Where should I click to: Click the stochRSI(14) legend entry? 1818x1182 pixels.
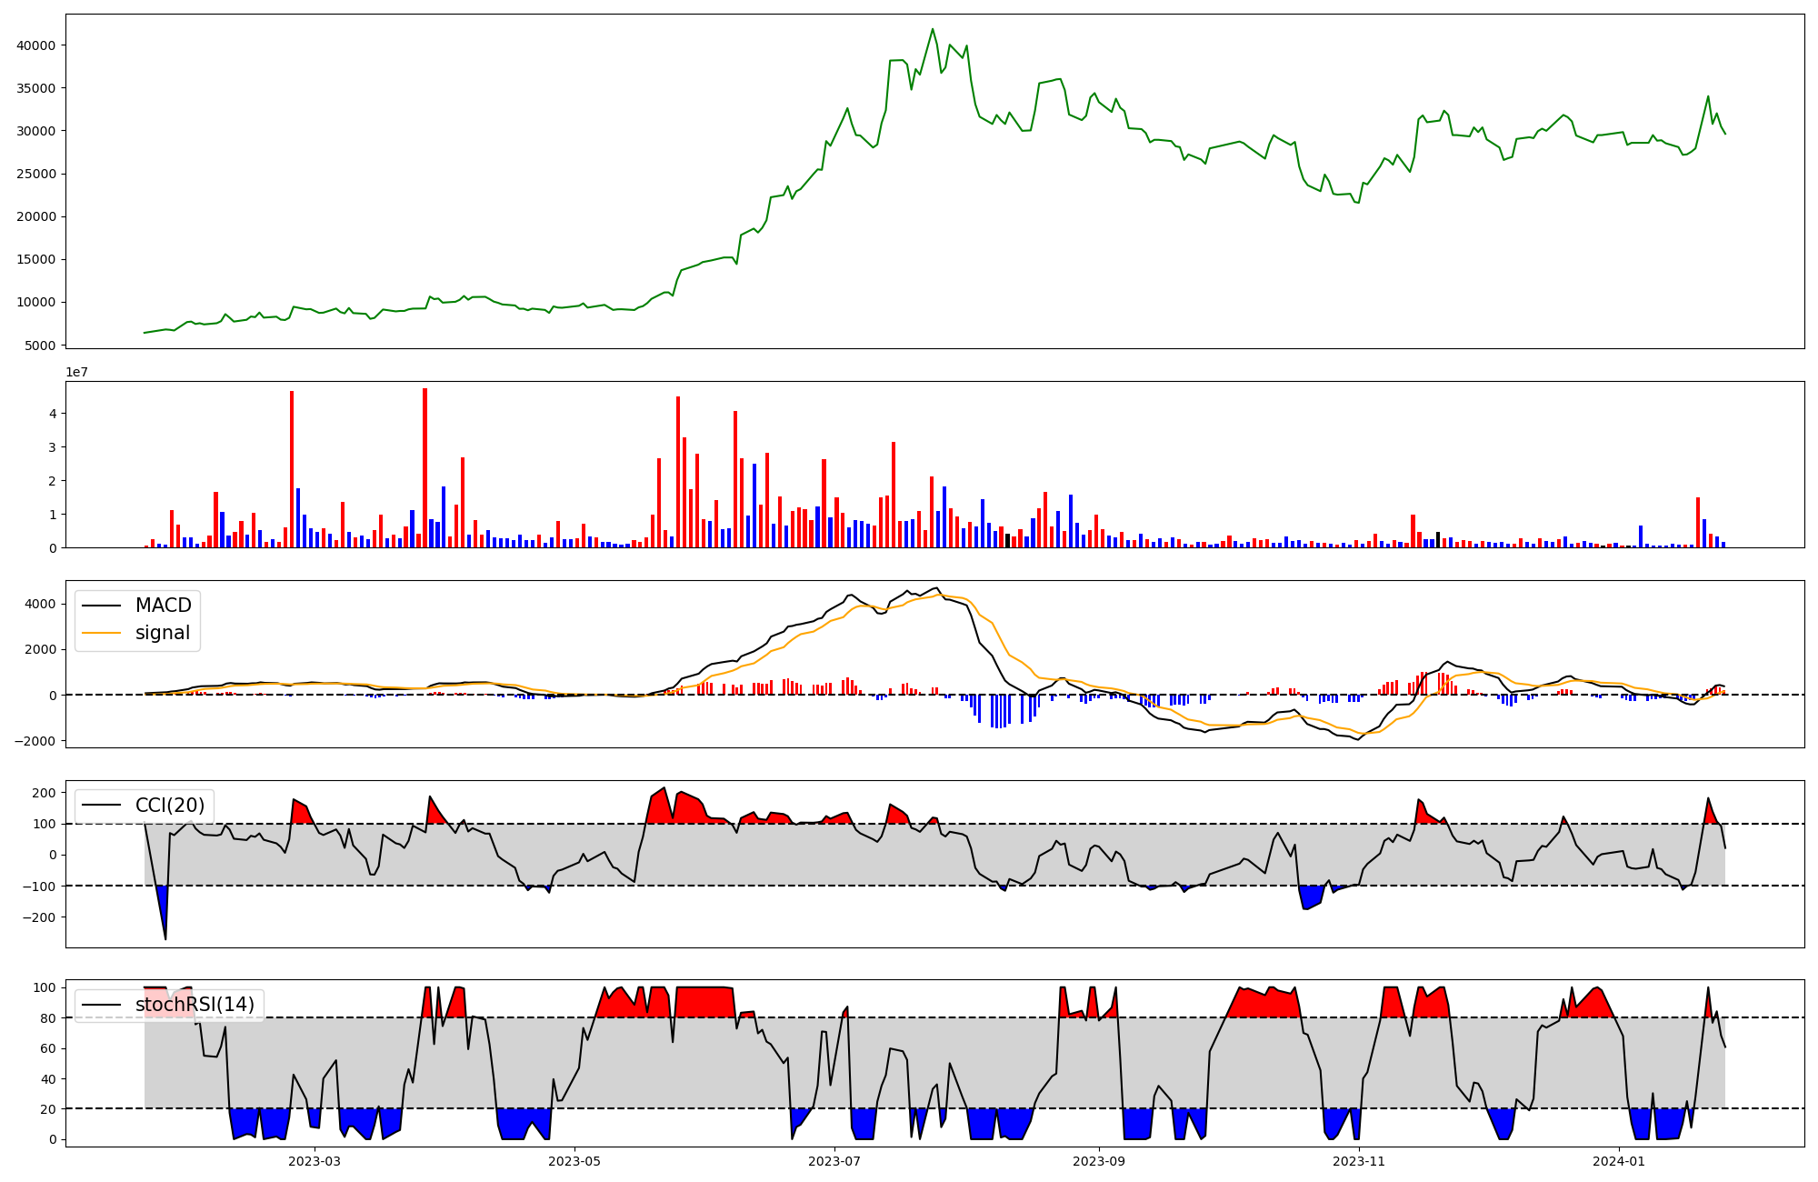(x=195, y=1005)
